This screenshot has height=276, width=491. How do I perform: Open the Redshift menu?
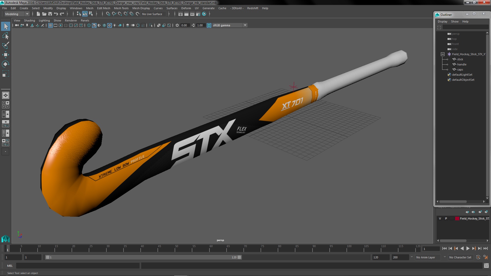pyautogui.click(x=253, y=8)
